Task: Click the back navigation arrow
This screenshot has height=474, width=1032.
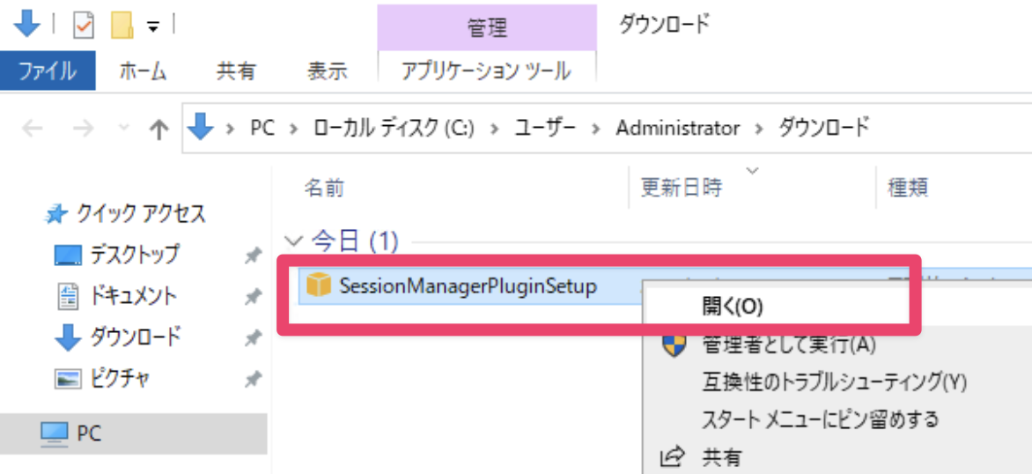Action: coord(33,129)
